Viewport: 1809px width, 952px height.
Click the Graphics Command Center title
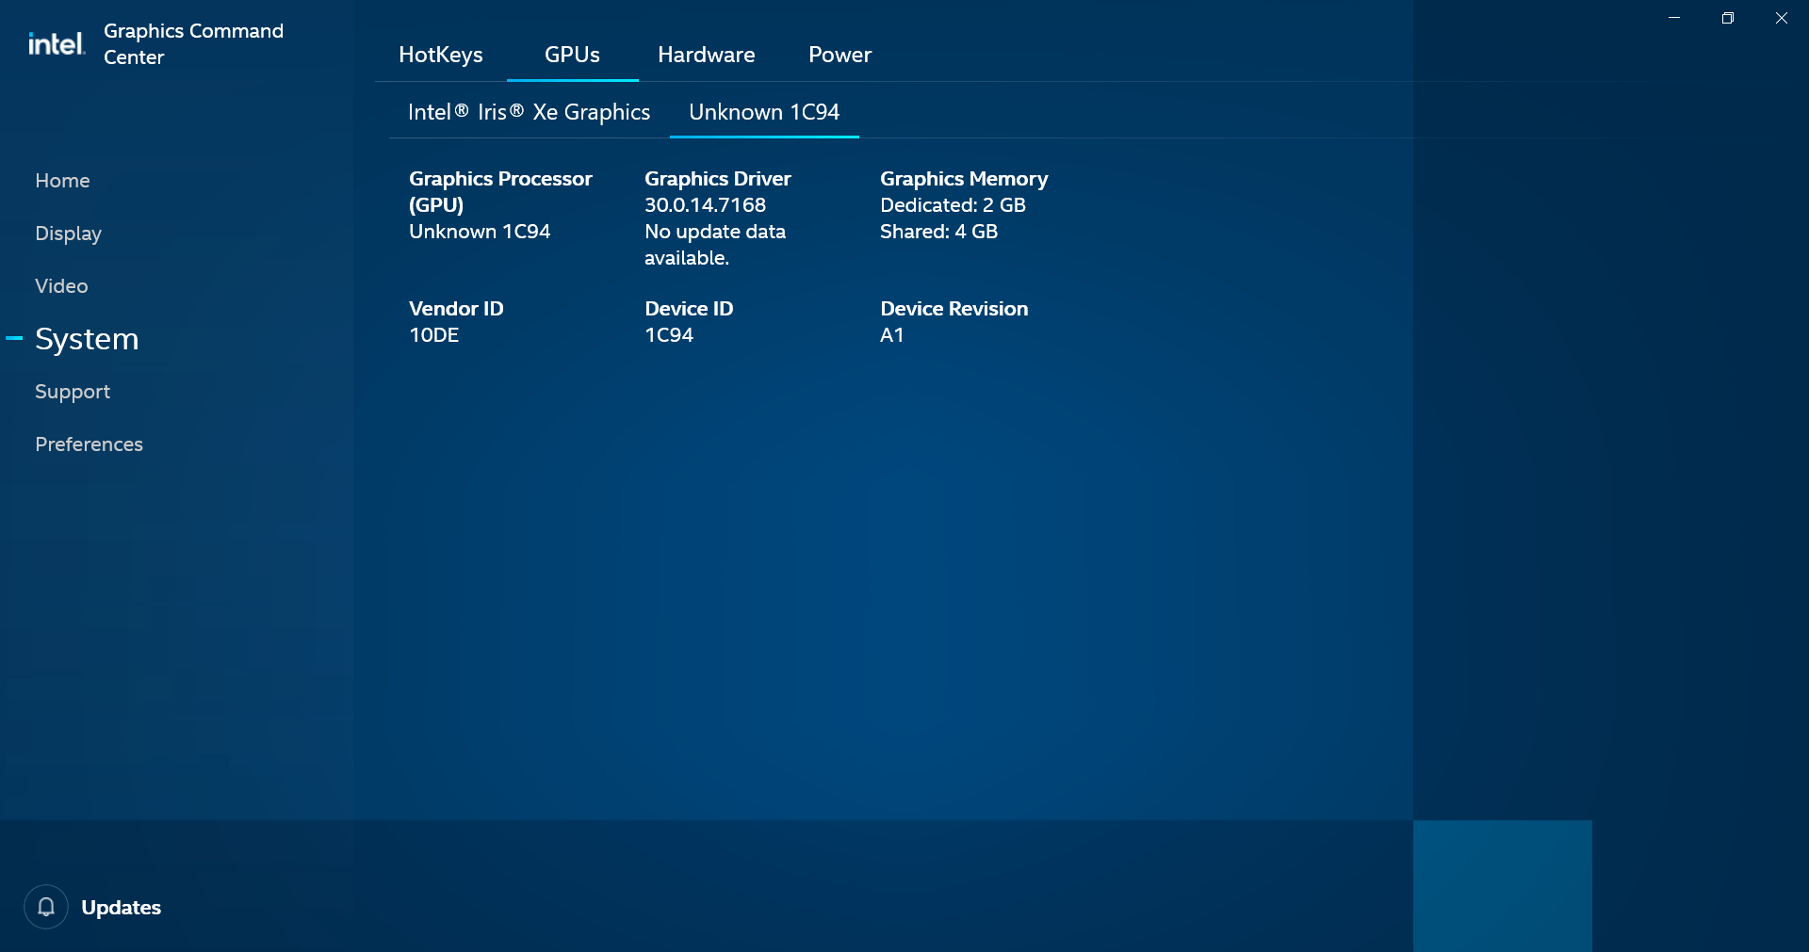tap(193, 43)
